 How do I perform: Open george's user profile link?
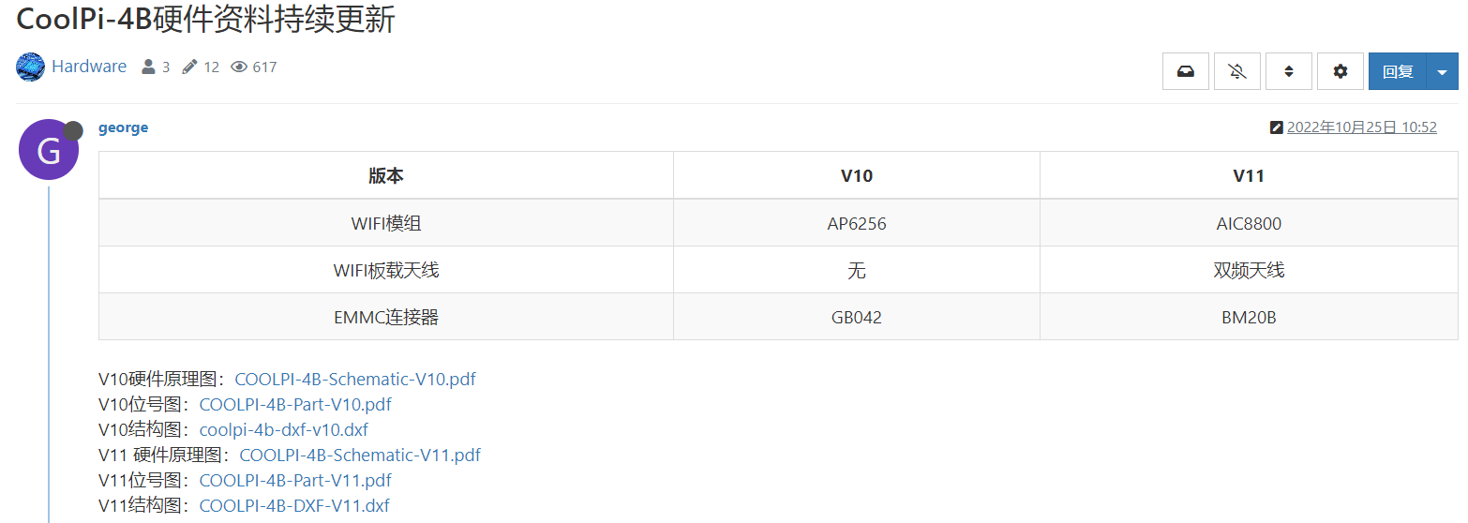[x=124, y=127]
